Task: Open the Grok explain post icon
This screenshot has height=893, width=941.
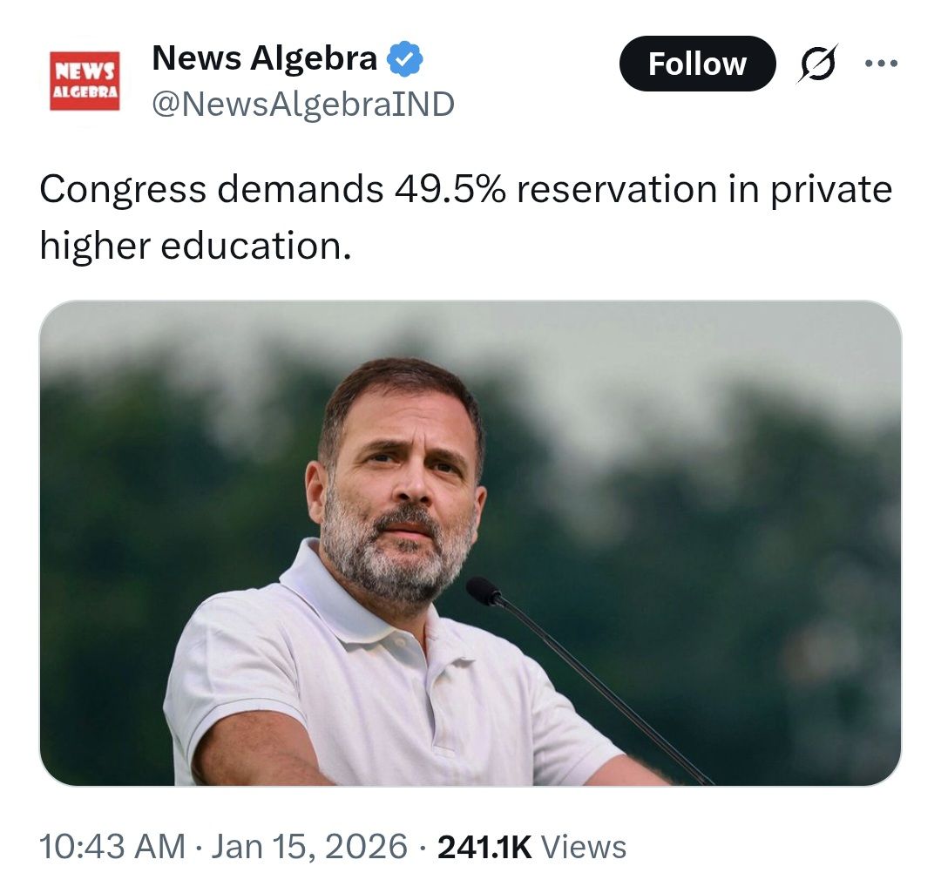Action: tap(817, 64)
